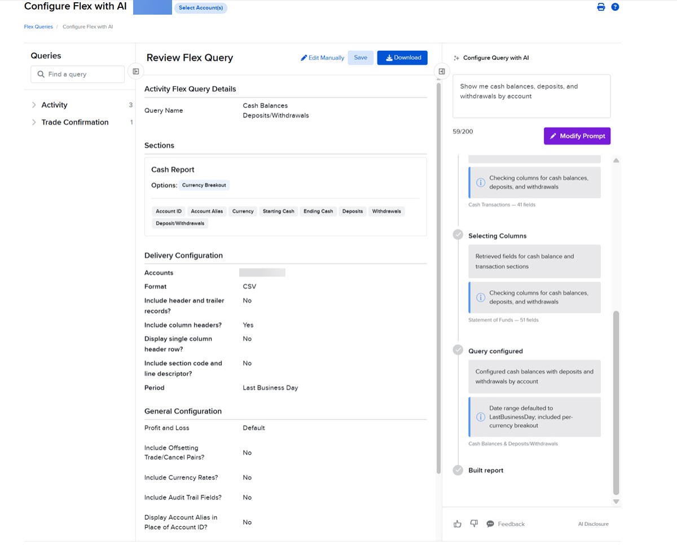Viewport: 677px width, 545px height.
Task: Click the Save button
Action: point(361,58)
